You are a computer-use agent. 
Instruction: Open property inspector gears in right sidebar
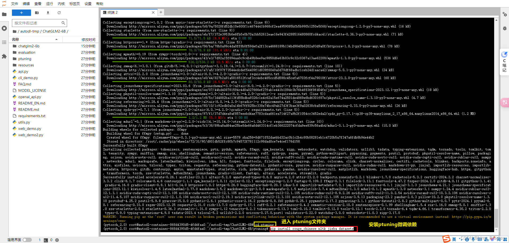pos(505,14)
